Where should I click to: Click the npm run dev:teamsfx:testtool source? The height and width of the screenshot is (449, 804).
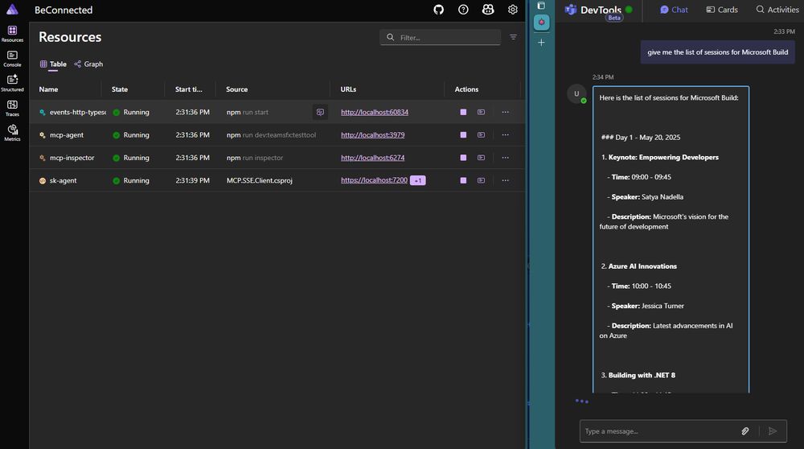click(x=271, y=135)
